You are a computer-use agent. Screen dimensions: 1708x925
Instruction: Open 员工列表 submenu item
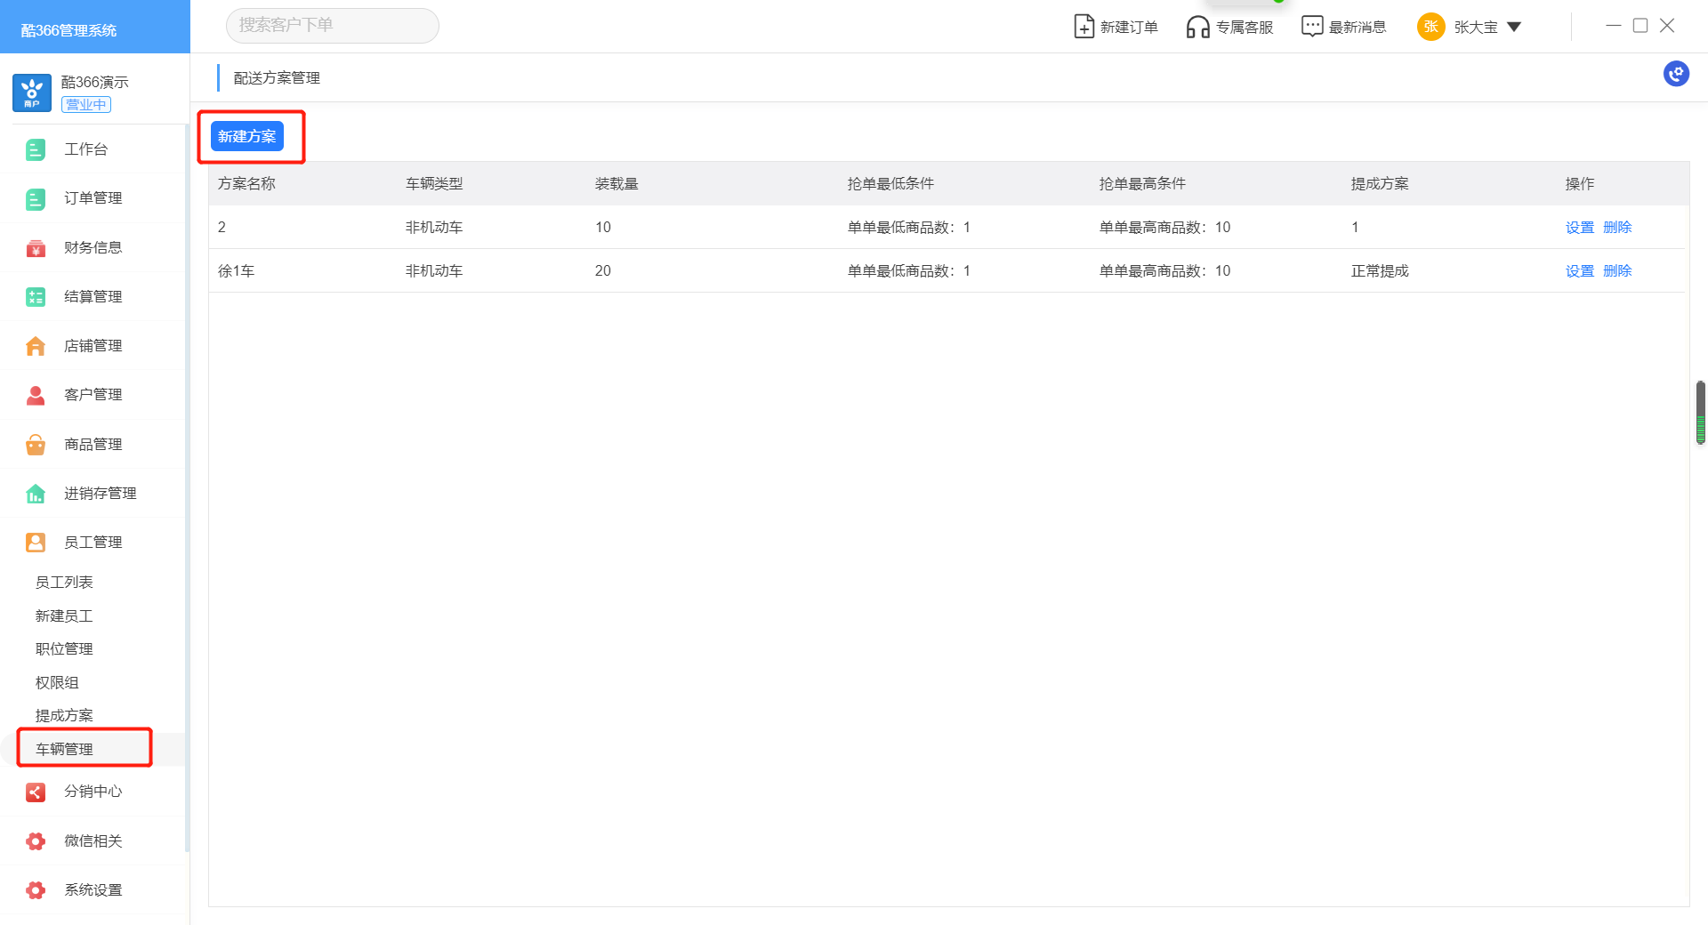[x=64, y=583]
